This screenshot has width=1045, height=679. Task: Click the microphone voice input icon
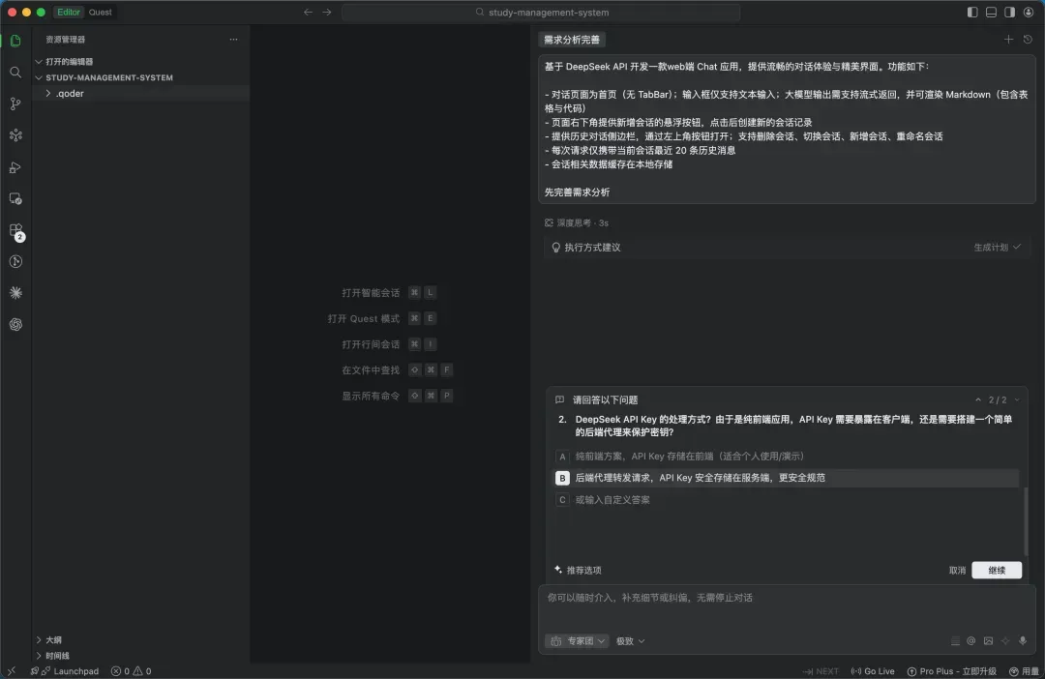pos(1021,640)
